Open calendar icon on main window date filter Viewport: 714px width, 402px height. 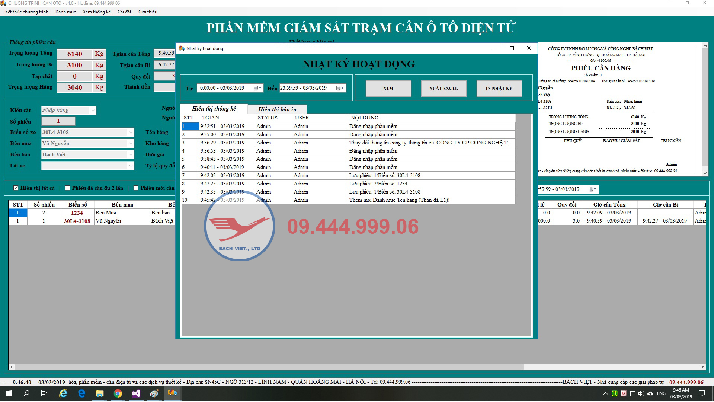pyautogui.click(x=591, y=189)
